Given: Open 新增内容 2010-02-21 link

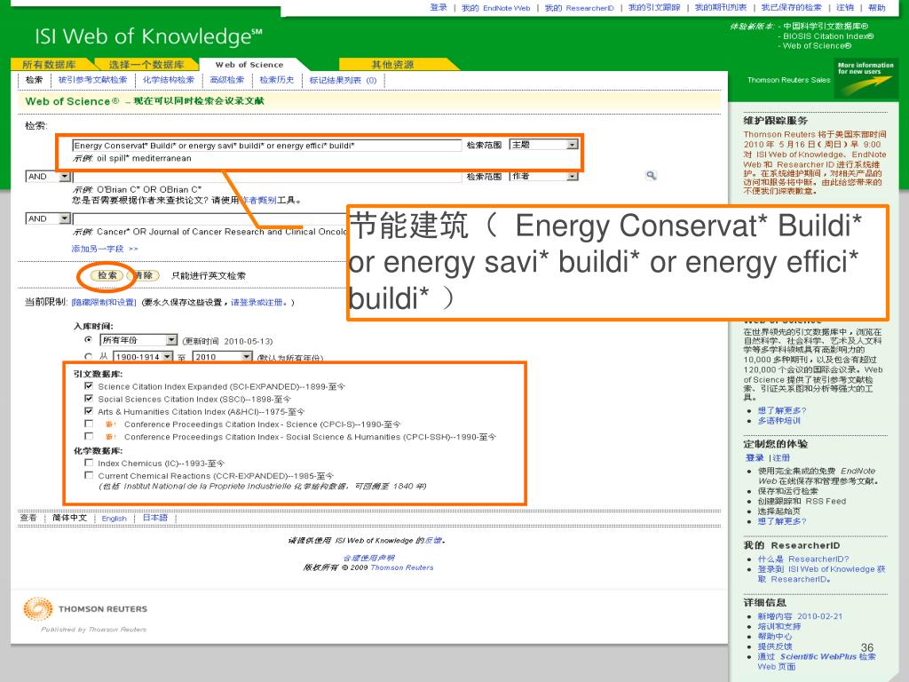Looking at the screenshot, I should coord(800,616).
